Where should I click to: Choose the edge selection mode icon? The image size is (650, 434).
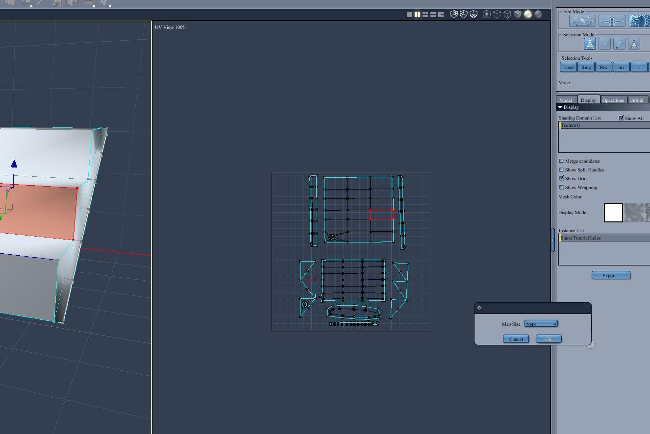pyautogui.click(x=619, y=44)
